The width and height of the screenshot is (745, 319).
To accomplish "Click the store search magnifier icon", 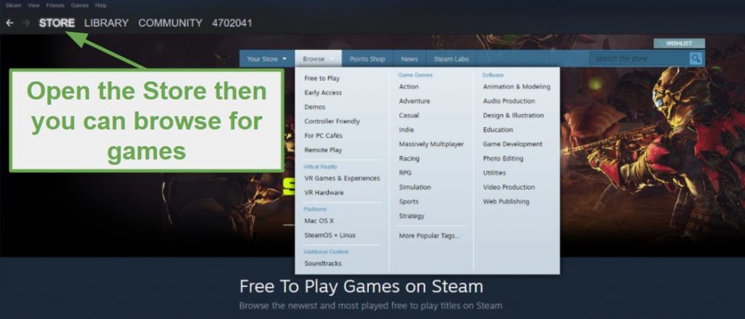I will pyautogui.click(x=696, y=58).
